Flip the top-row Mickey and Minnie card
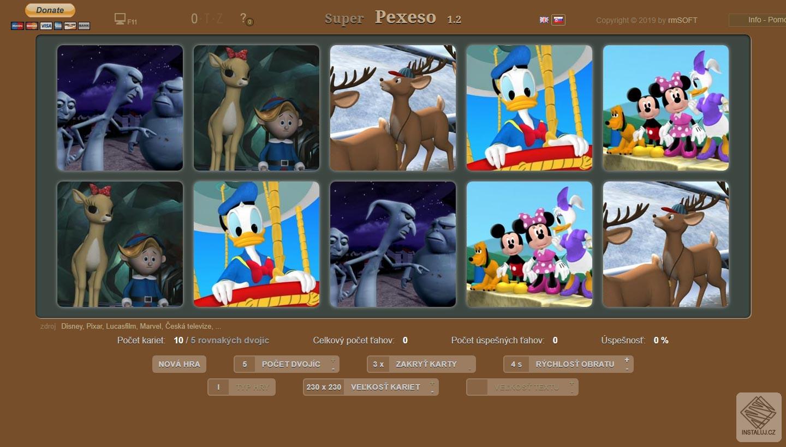Viewport: 786px width, 447px height. tap(666, 108)
